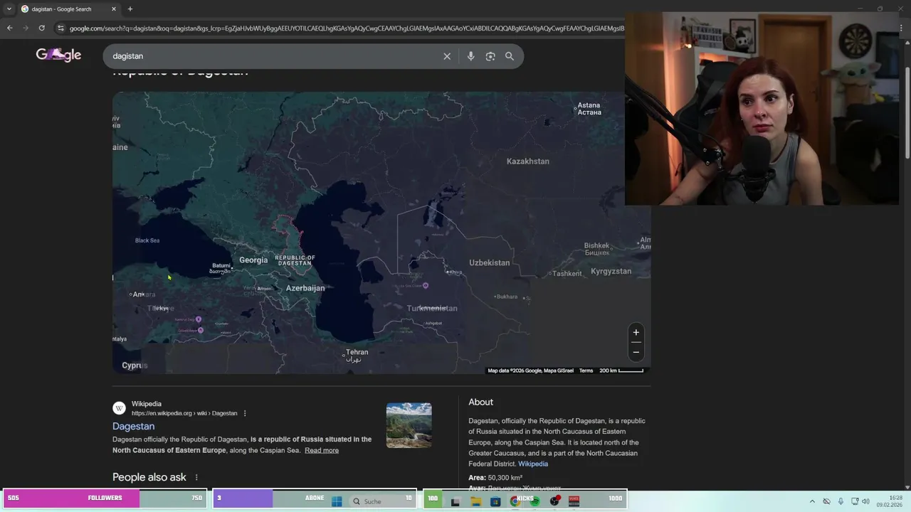Image resolution: width=911 pixels, height=512 pixels.
Task: Open Voicemeeter icon in taskbar
Action: (x=574, y=501)
